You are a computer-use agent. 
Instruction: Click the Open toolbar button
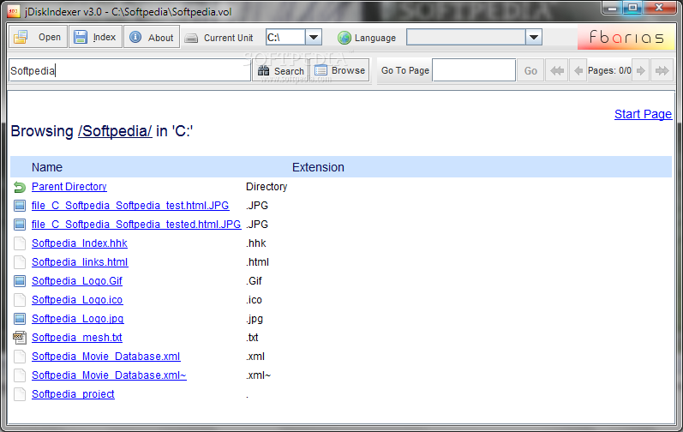tap(38, 37)
